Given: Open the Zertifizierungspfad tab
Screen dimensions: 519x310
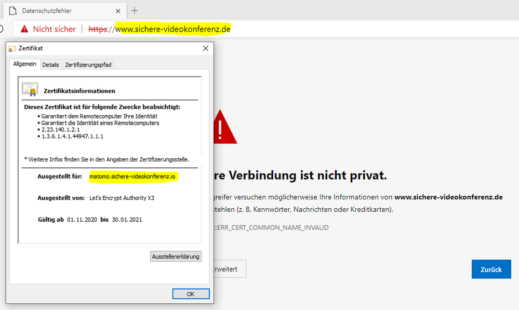Looking at the screenshot, I should [x=88, y=65].
